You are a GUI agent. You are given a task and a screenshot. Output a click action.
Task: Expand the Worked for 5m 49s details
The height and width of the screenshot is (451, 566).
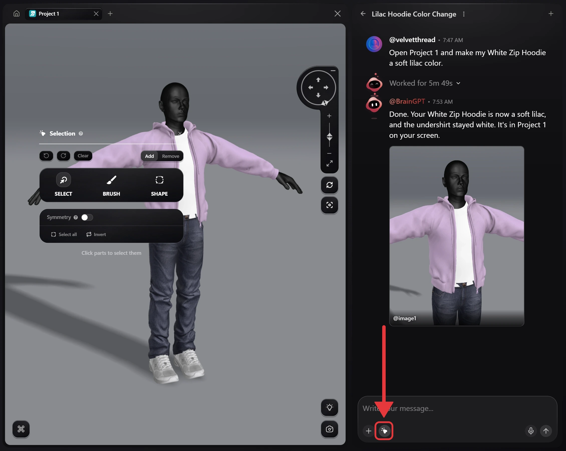pyautogui.click(x=425, y=83)
